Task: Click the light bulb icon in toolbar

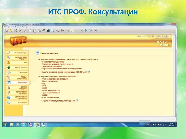Action: click(72, 31)
